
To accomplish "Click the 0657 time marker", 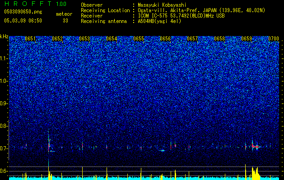I will 192,39.
